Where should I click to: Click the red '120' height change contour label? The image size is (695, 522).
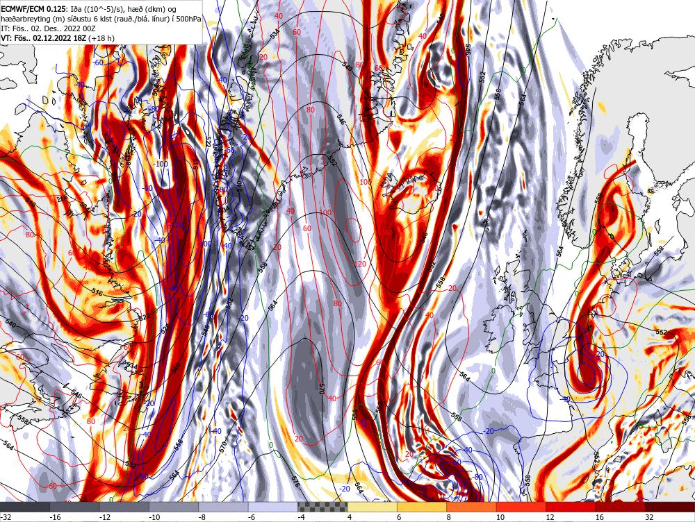[360, 264]
